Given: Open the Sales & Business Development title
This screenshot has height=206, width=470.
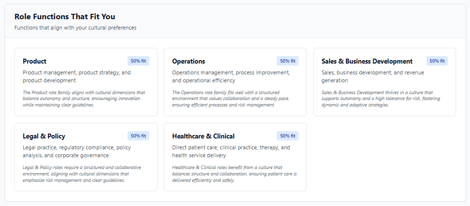Looking at the screenshot, I should point(367,61).
